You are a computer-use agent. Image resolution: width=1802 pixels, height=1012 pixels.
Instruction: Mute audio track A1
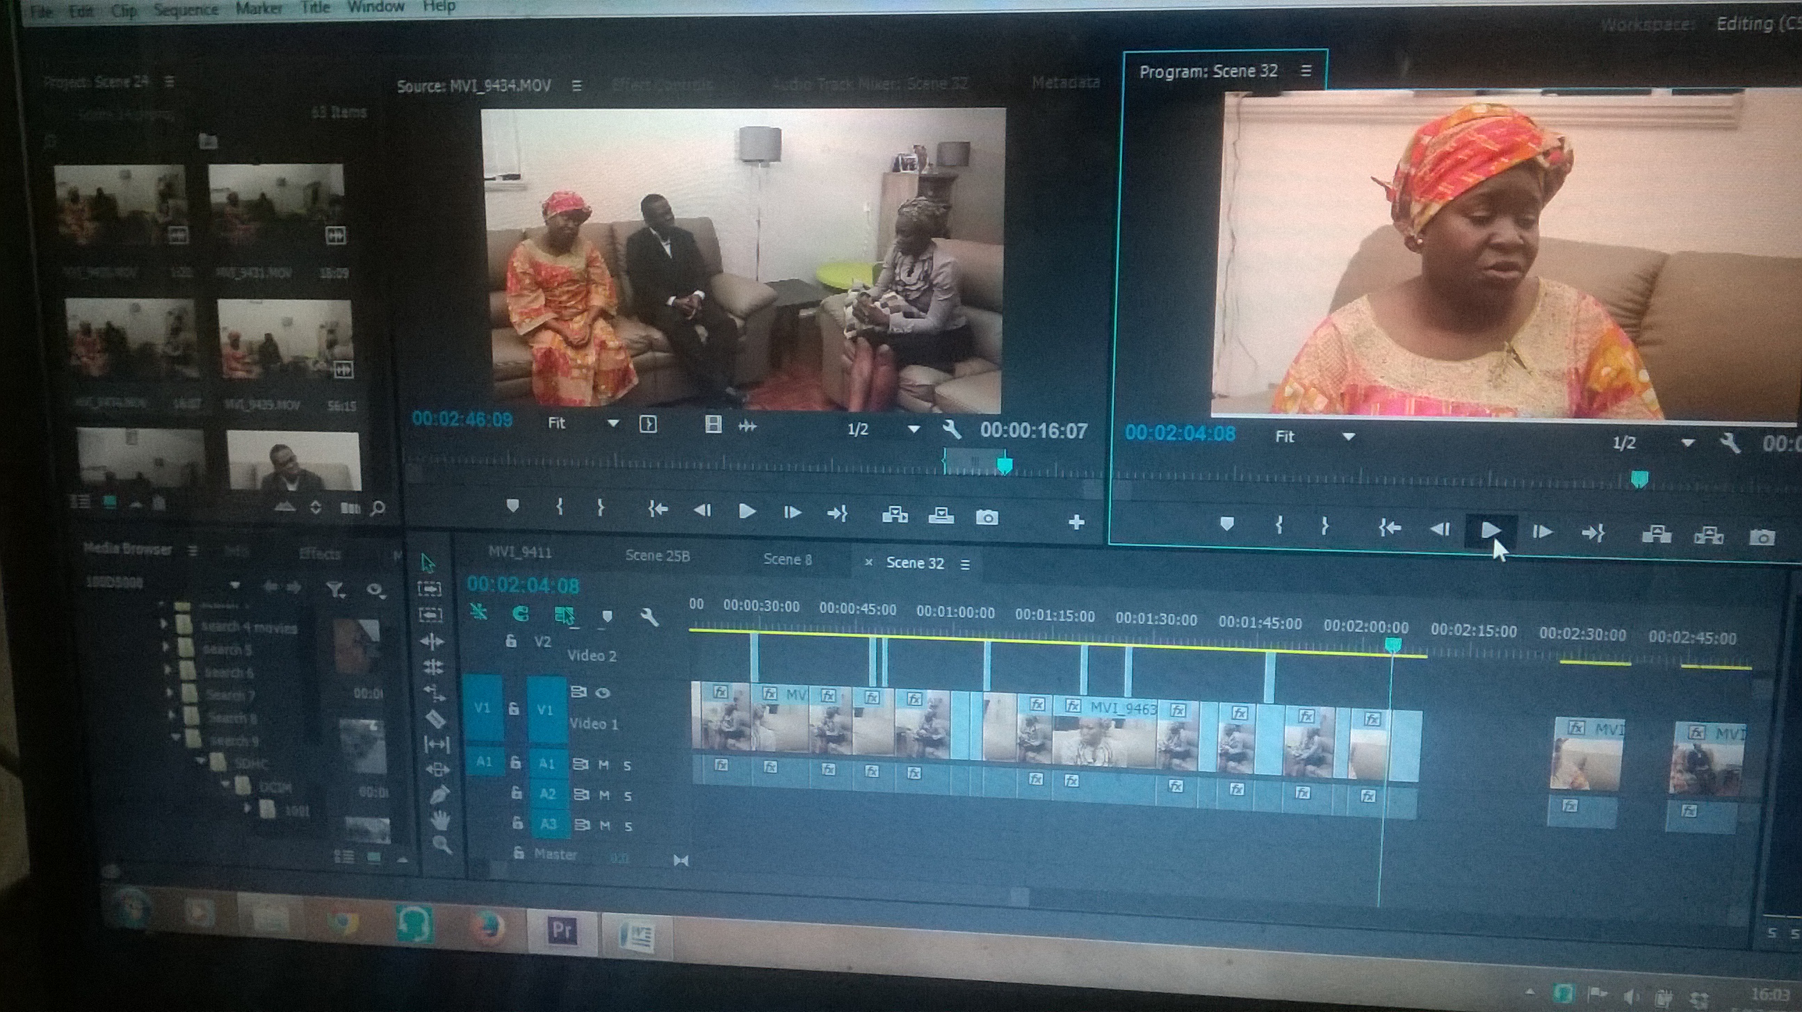(x=603, y=765)
